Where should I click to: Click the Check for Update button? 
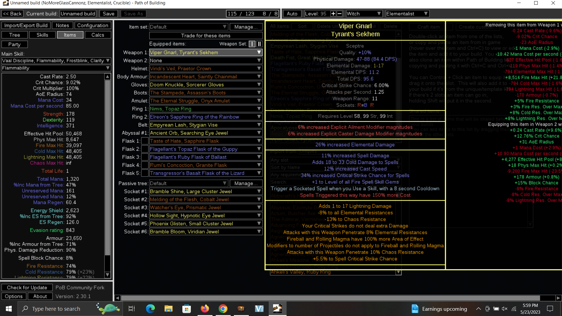point(27,287)
